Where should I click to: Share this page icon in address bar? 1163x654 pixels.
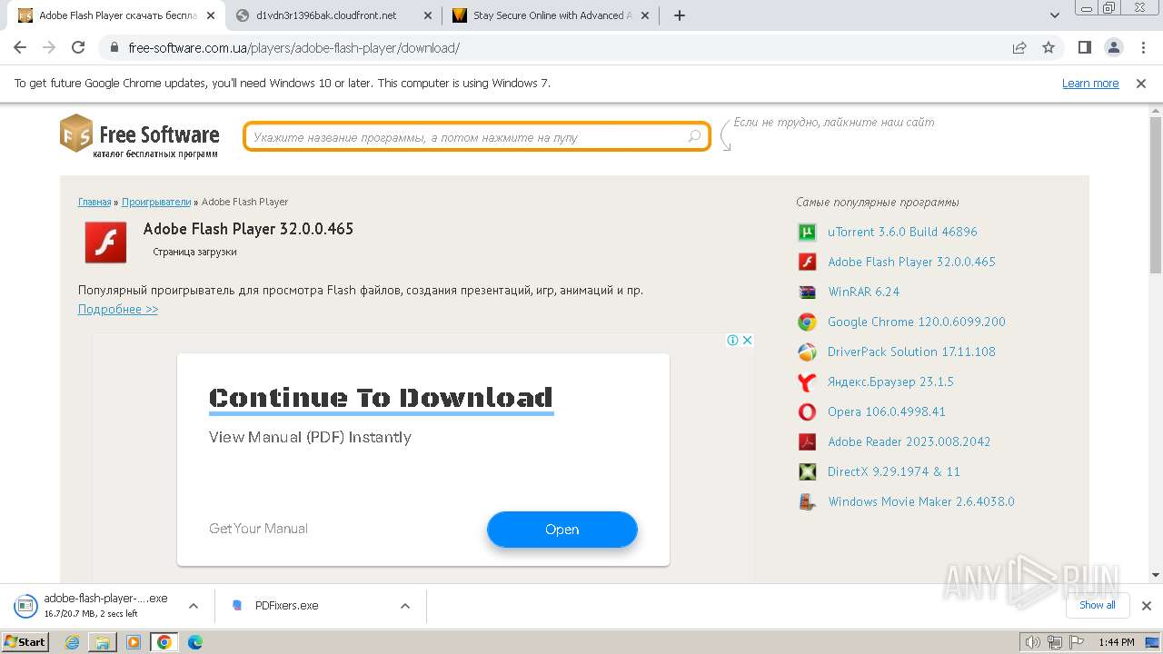[x=1019, y=48]
